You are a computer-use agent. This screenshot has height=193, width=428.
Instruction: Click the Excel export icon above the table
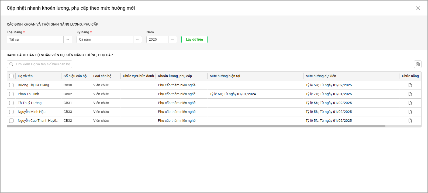click(417, 64)
